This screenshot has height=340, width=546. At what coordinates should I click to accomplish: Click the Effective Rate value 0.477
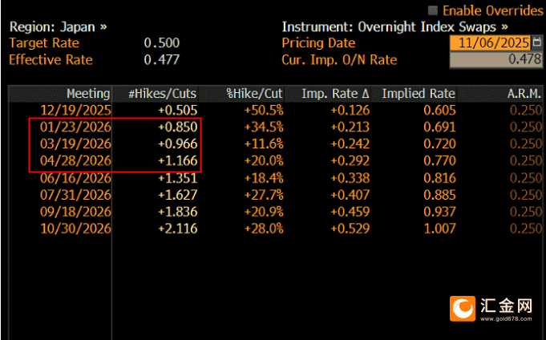pyautogui.click(x=161, y=59)
